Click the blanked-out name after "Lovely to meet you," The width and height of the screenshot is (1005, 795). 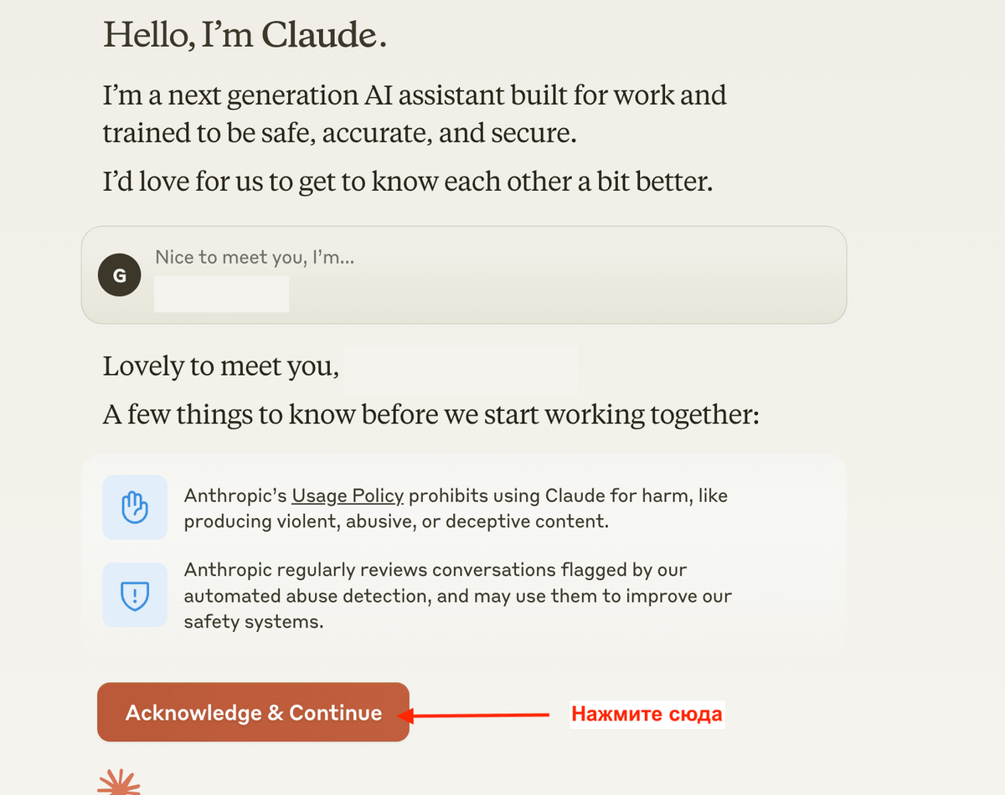coord(461,368)
